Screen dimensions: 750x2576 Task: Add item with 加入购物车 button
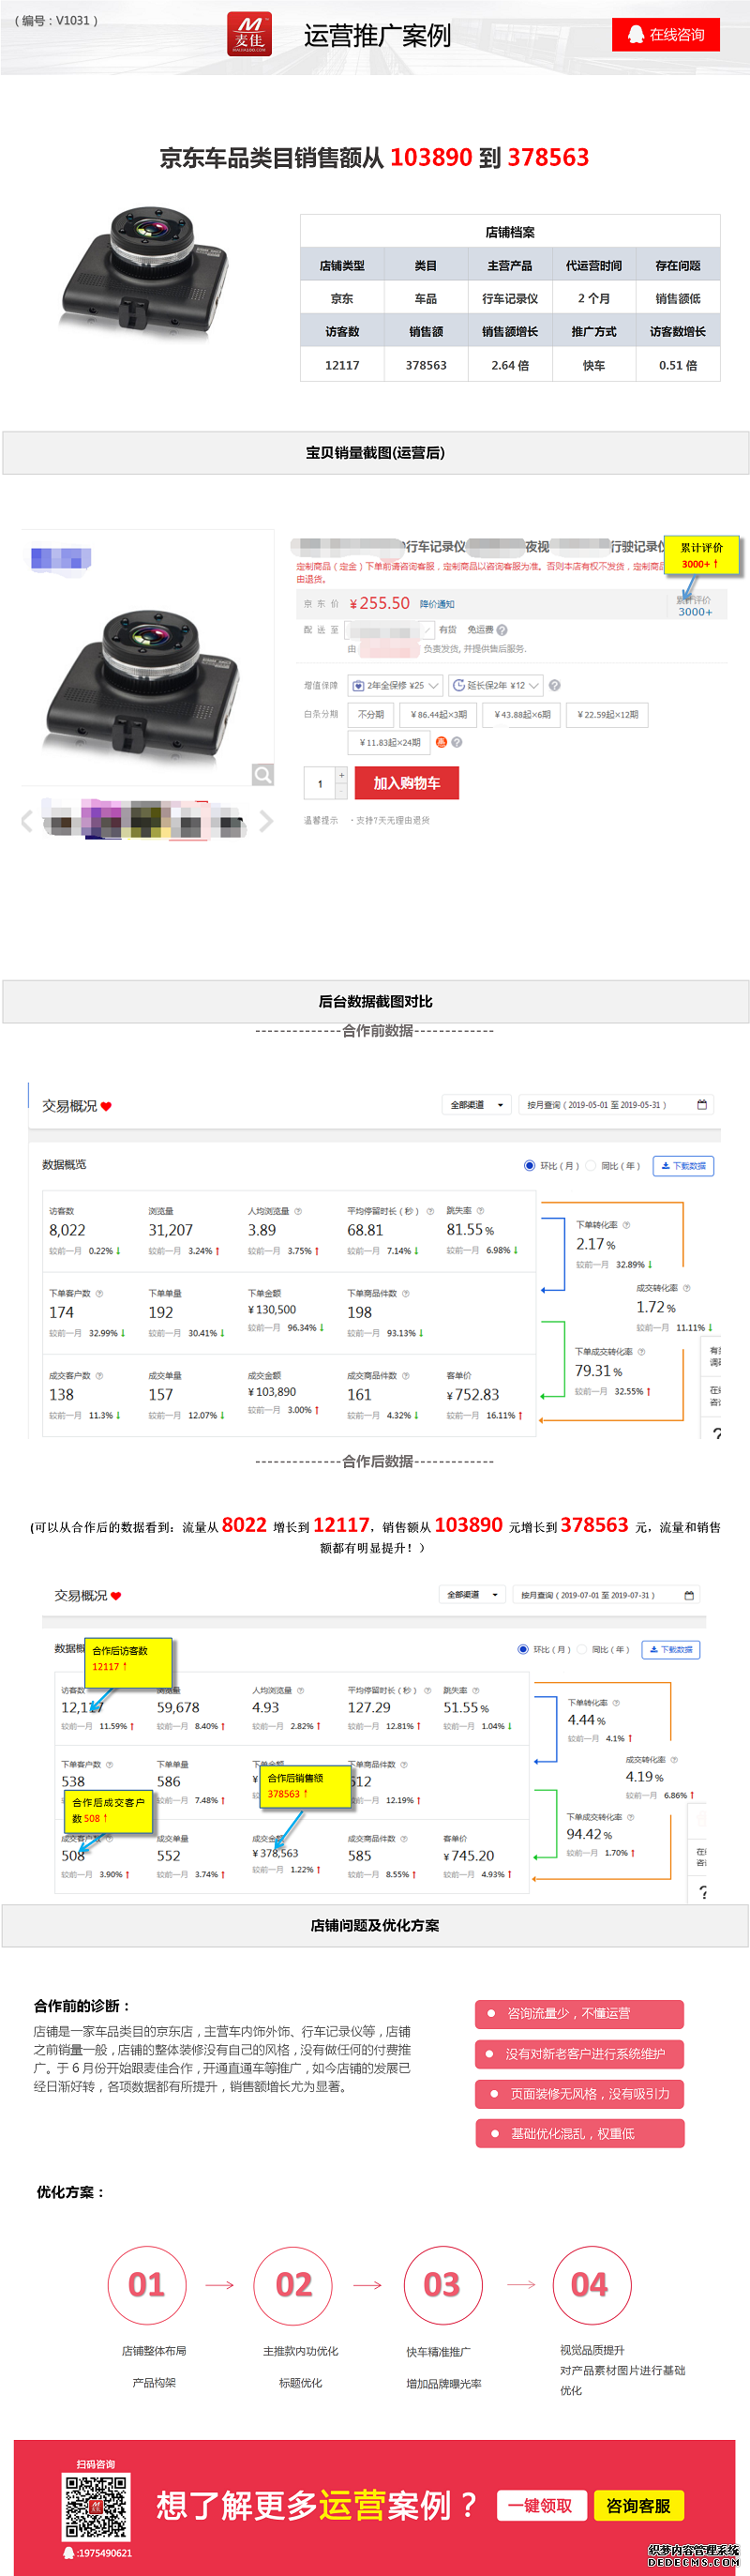point(407,783)
